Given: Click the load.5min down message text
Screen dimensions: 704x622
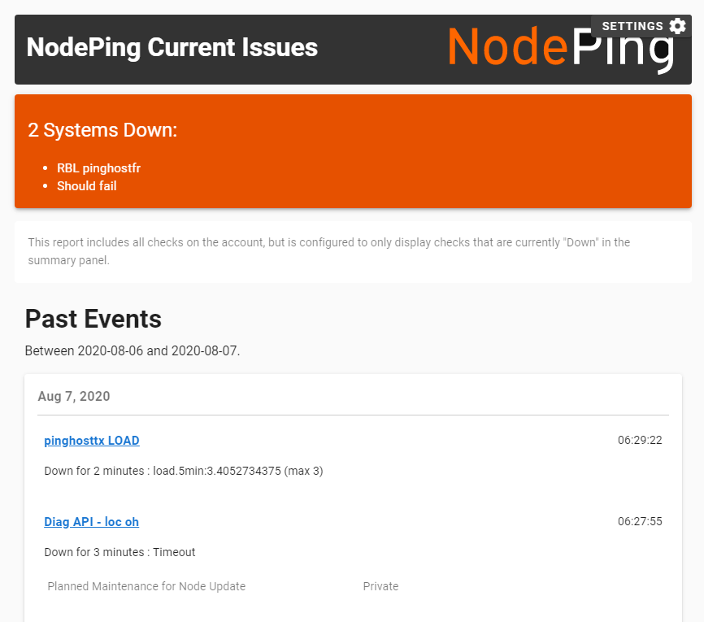Looking at the screenshot, I should pos(184,471).
